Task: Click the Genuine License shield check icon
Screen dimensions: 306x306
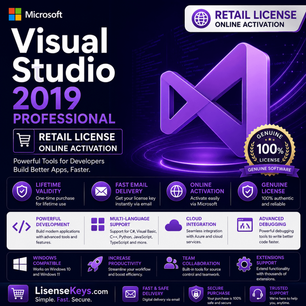Action: 247,191
